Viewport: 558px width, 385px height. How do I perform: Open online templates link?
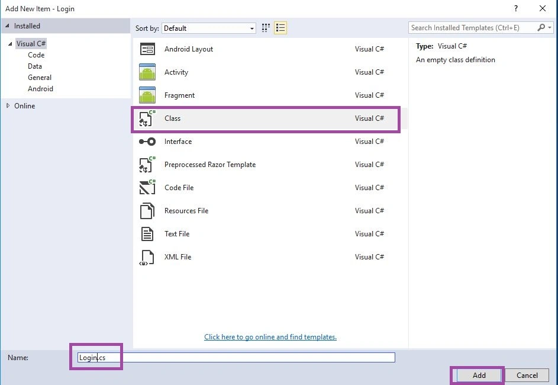[x=270, y=337]
